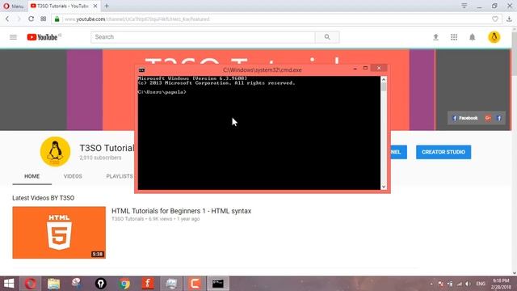This screenshot has height=291, width=517.
Task: Click into the YouTube Search field
Action: [x=203, y=37]
